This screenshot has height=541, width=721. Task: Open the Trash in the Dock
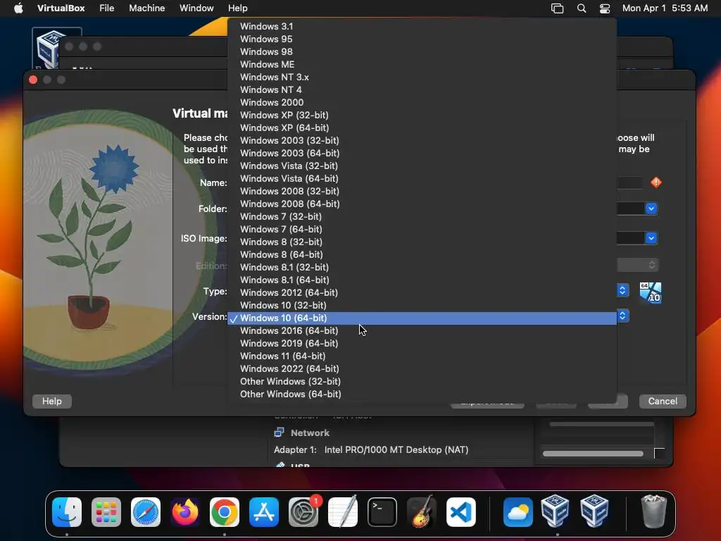point(653,512)
